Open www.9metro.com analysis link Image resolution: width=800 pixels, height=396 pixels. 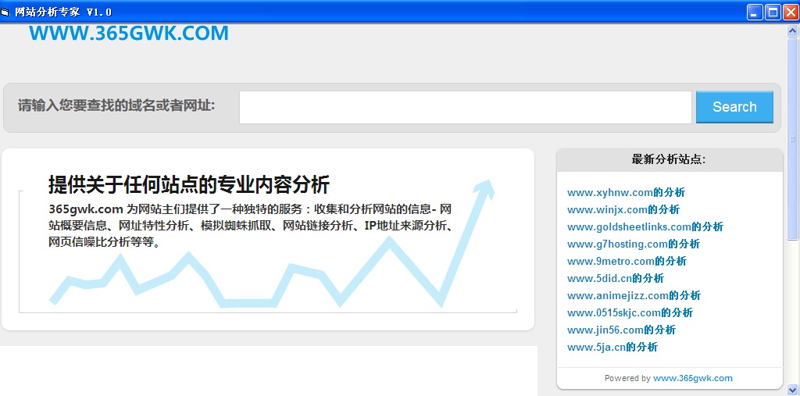627,262
